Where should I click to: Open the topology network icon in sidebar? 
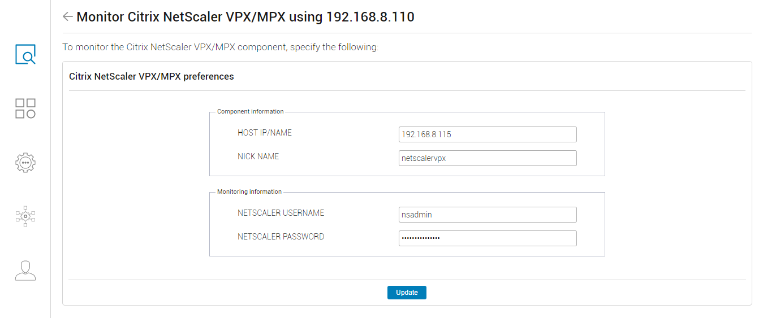tap(25, 216)
